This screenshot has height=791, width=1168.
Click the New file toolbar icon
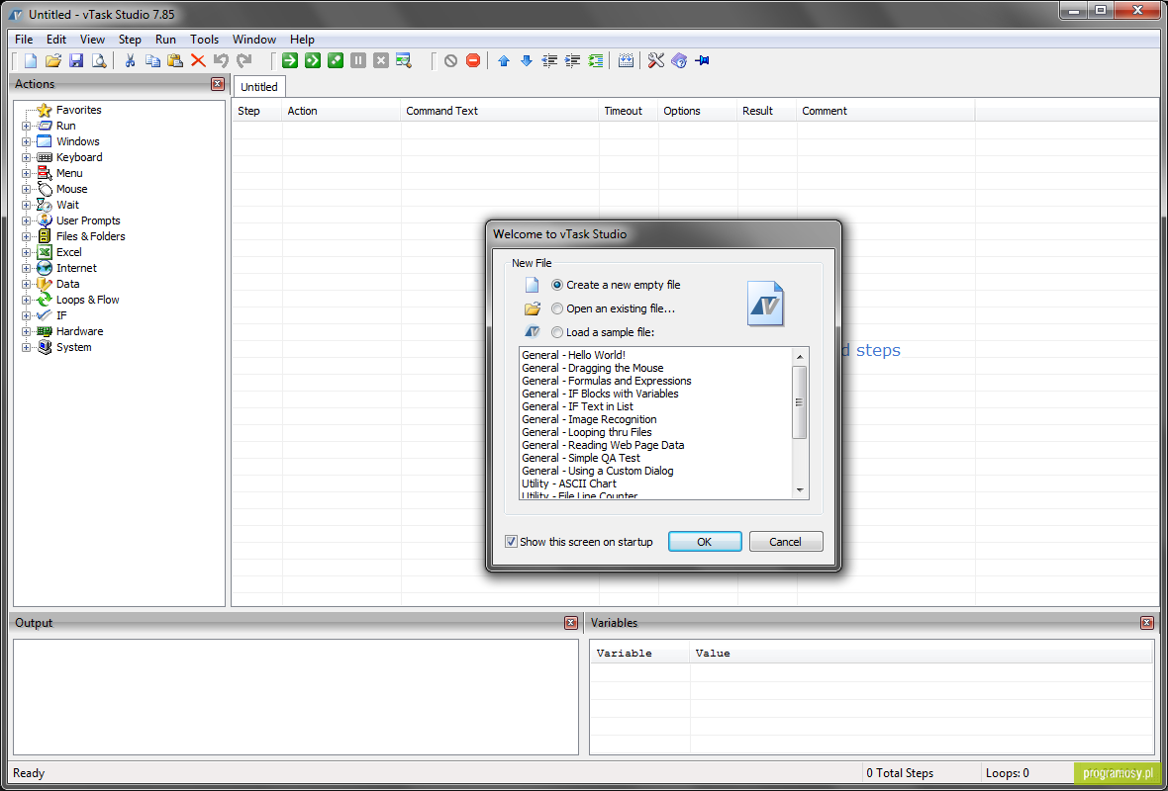31,61
